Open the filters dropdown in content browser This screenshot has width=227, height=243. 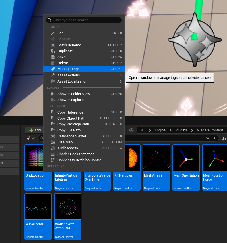click(x=30, y=138)
